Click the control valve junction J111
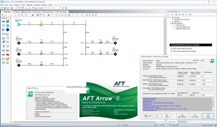 (41, 43)
